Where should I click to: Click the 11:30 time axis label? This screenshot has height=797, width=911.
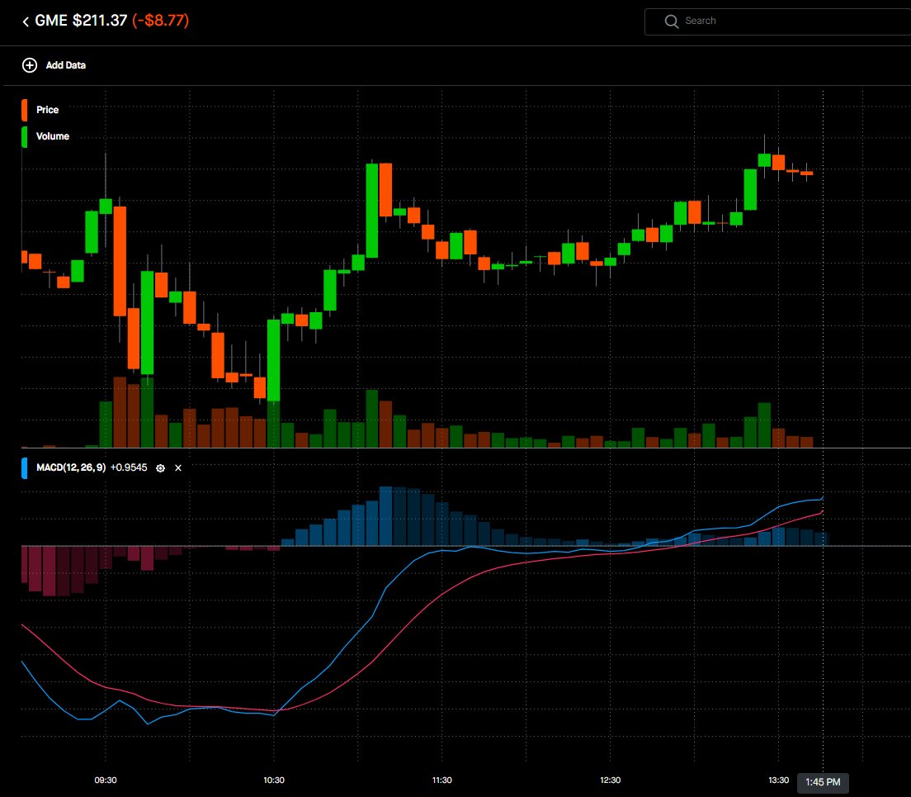pos(442,780)
